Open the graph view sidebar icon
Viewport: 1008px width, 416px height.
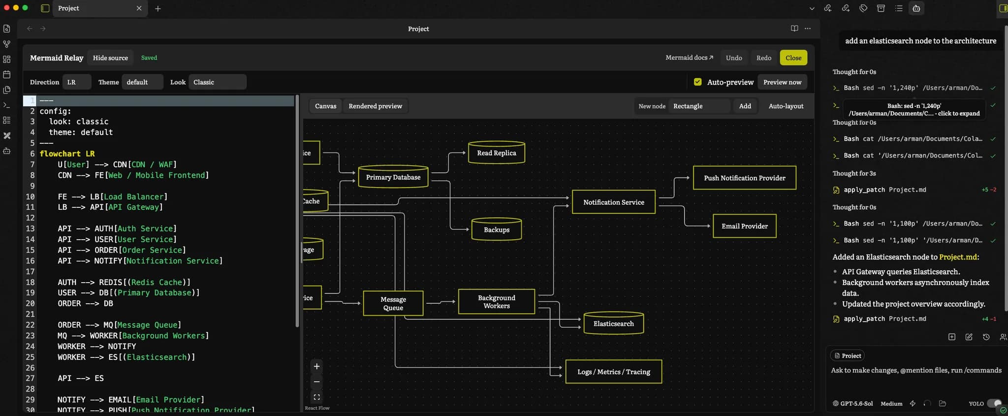coord(7,44)
